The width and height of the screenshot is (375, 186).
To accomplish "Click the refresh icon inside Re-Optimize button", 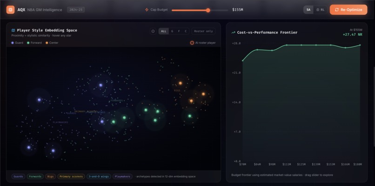I will 337,10.
